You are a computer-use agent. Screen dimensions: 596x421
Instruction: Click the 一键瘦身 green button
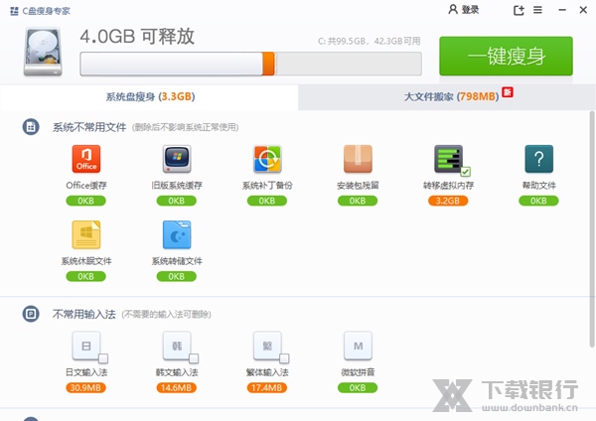tap(506, 56)
